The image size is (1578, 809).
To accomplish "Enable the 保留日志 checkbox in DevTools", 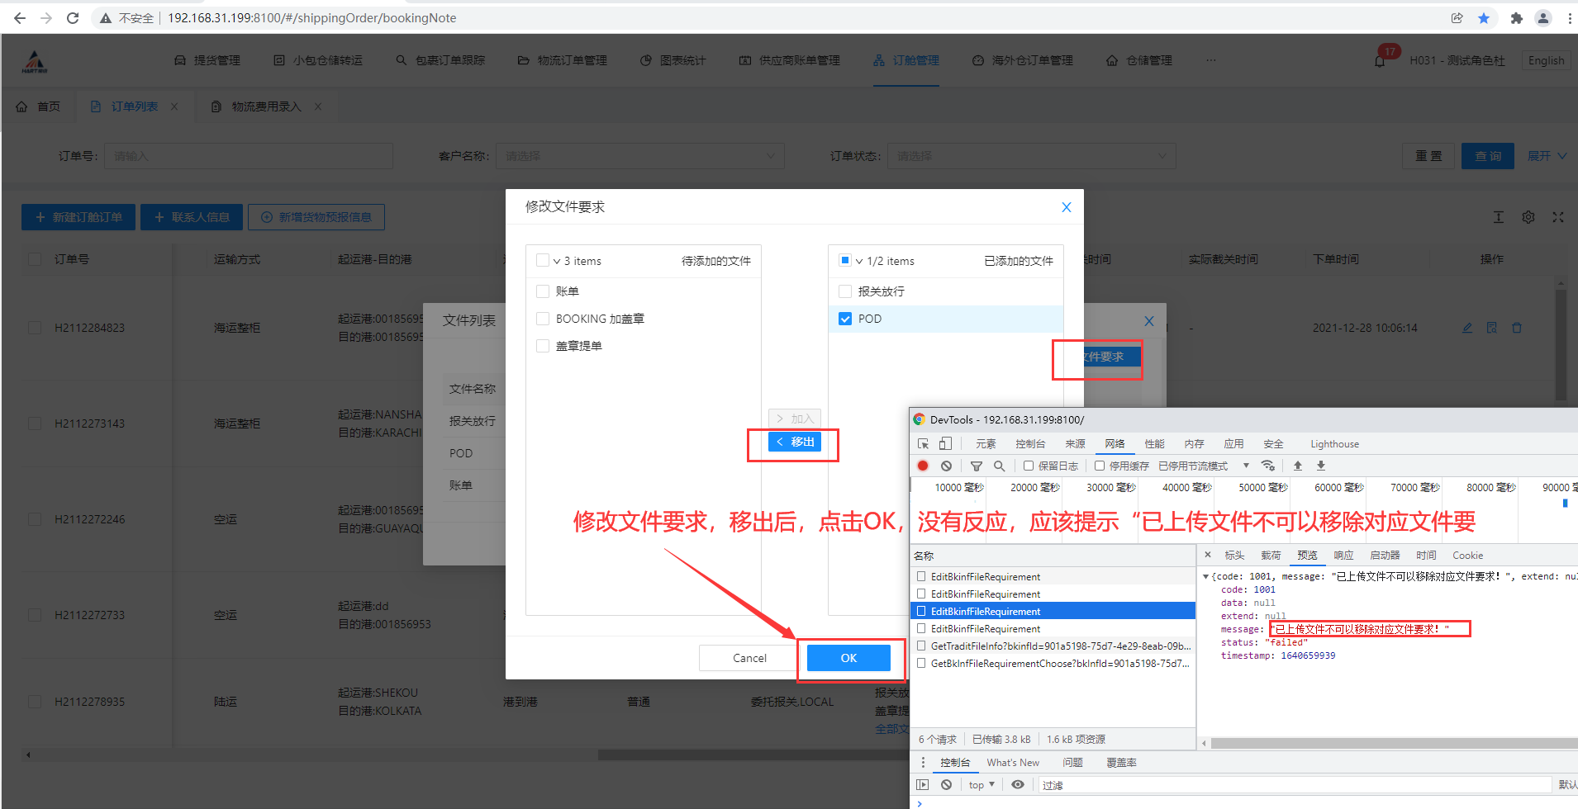I will point(1029,466).
